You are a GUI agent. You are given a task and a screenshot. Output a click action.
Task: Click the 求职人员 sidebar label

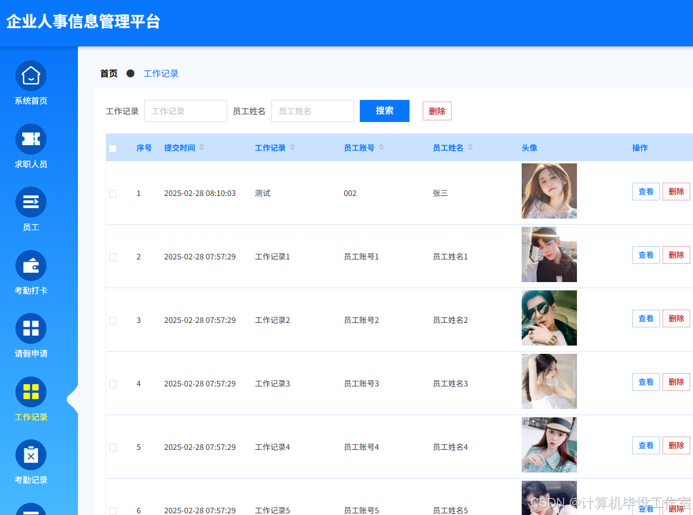coord(31,164)
